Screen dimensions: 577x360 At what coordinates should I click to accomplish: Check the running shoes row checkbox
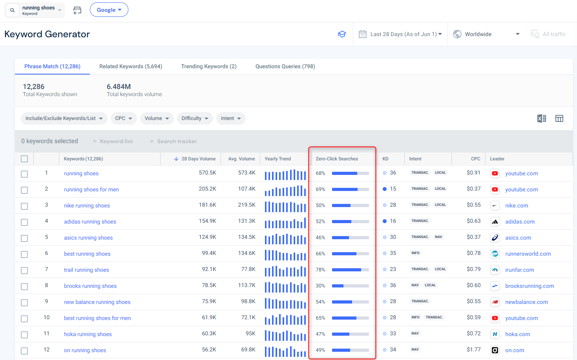24,174
